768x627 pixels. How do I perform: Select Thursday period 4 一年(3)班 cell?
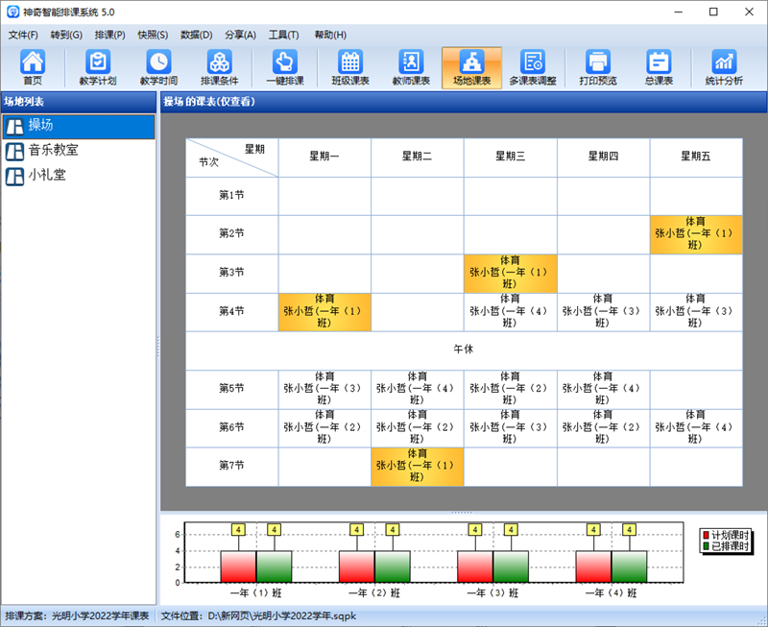(x=604, y=311)
